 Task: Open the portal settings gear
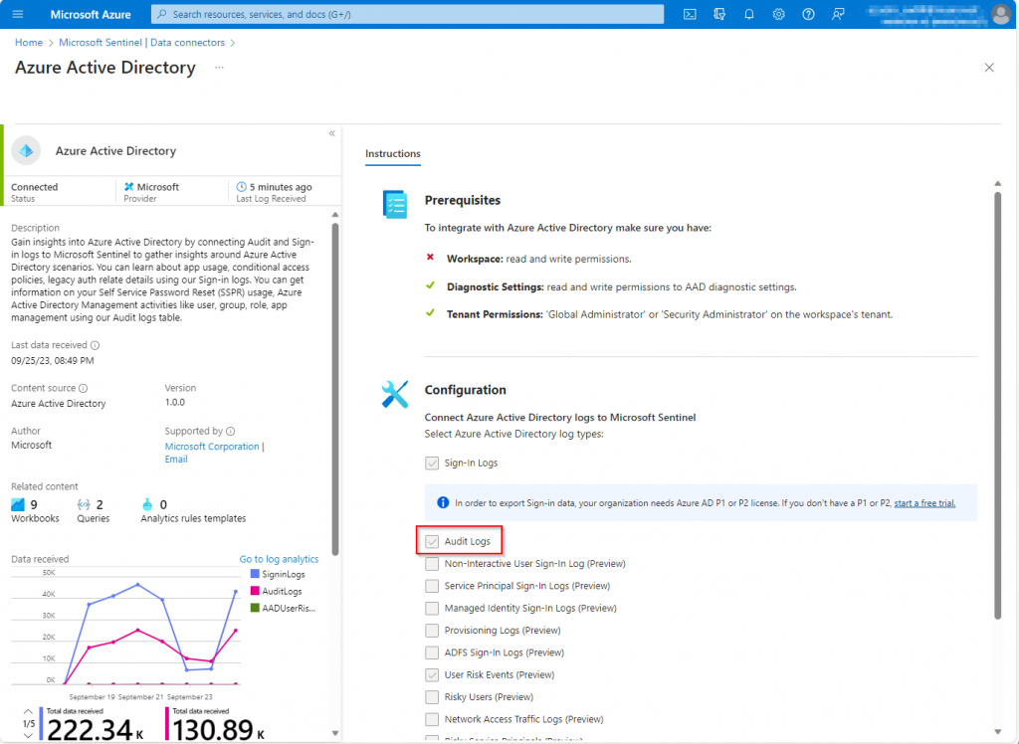779,14
